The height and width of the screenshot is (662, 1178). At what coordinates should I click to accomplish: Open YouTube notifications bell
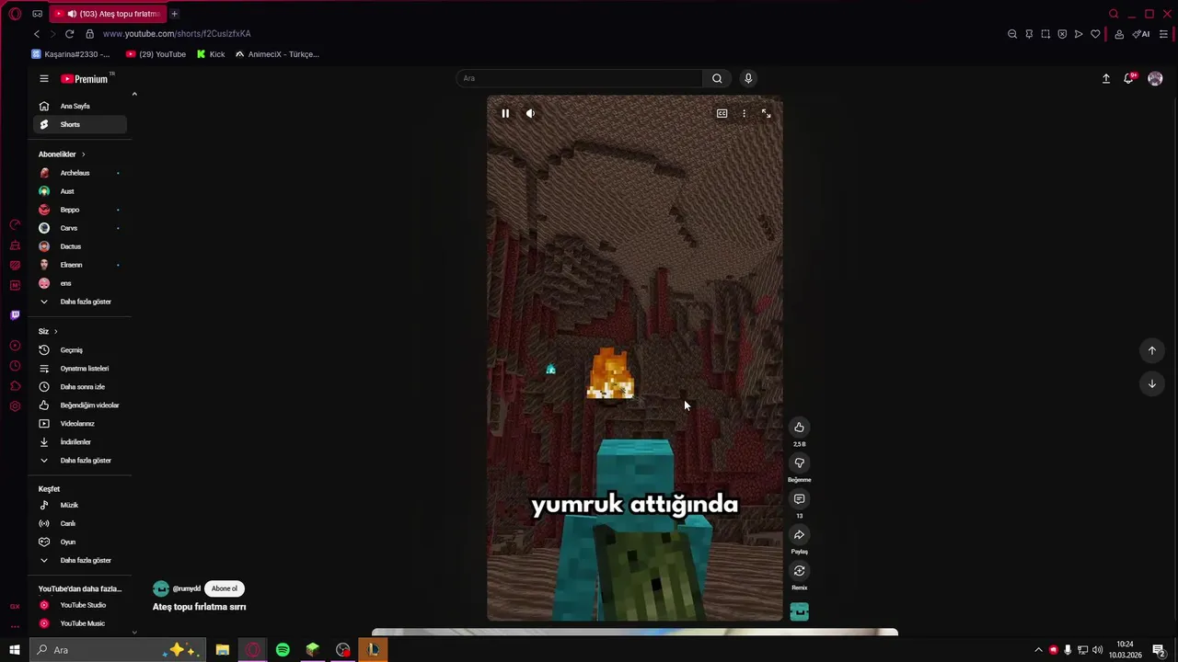[1129, 78]
